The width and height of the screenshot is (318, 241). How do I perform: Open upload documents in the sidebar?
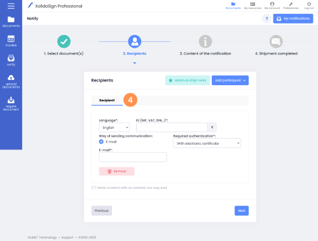(x=11, y=81)
